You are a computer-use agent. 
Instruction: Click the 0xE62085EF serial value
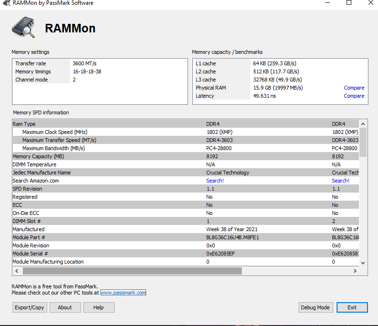point(220,254)
